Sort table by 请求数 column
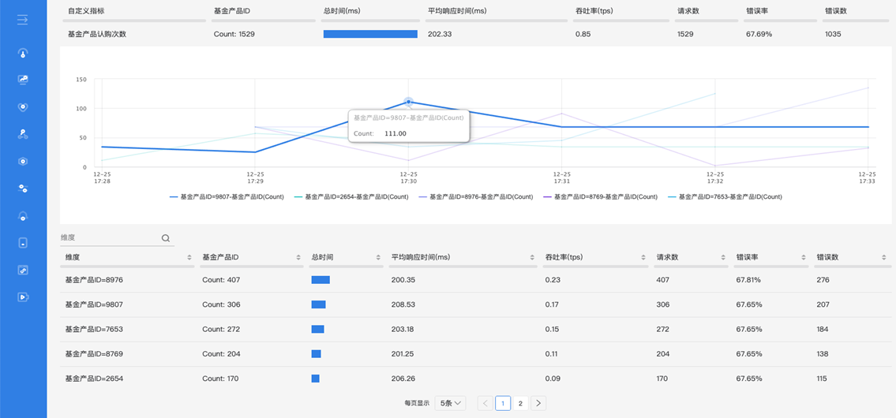 pos(725,258)
